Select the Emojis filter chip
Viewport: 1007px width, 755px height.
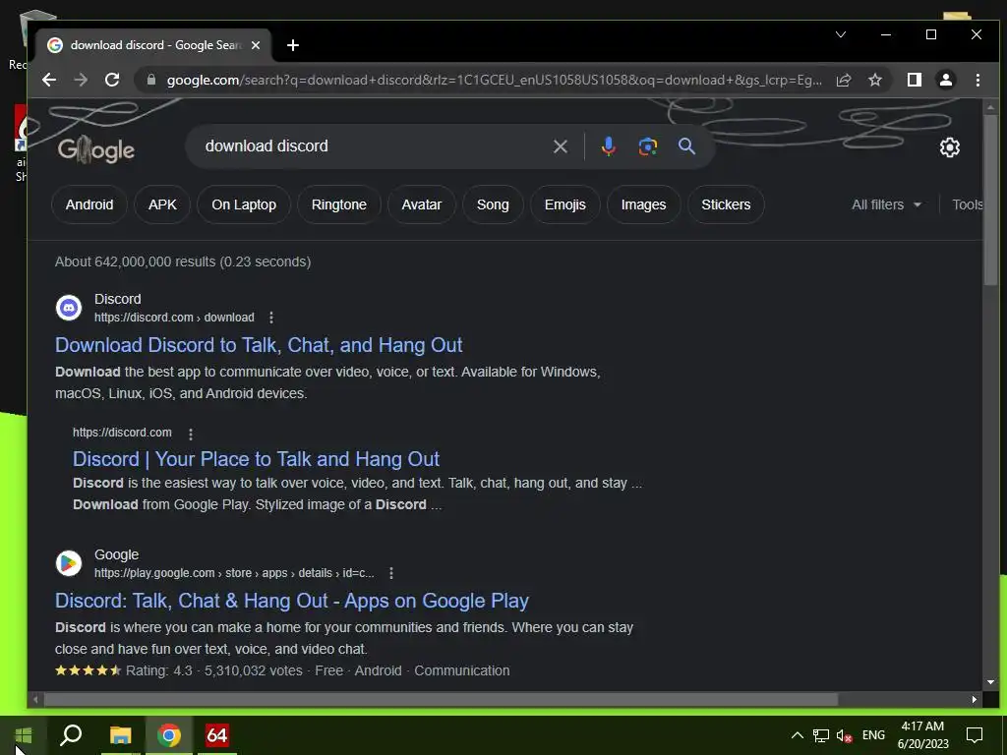565,204
